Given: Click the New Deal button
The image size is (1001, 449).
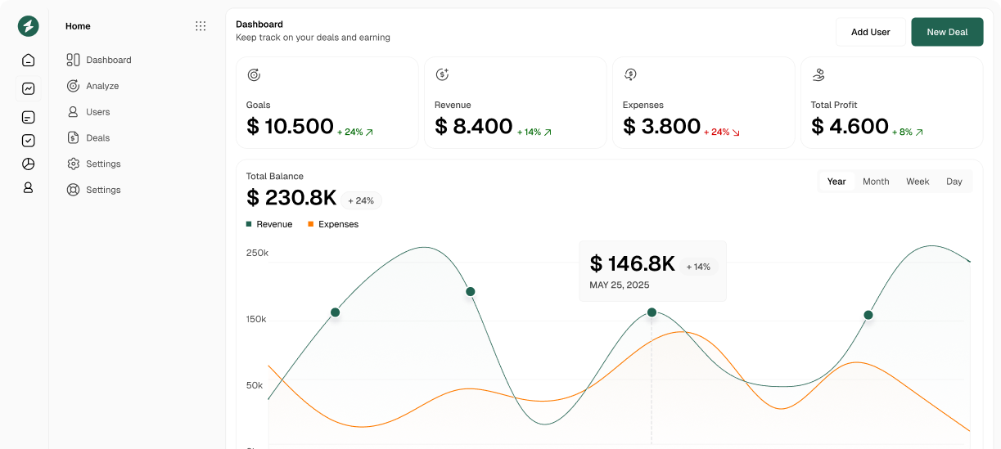Looking at the screenshot, I should coord(947,32).
